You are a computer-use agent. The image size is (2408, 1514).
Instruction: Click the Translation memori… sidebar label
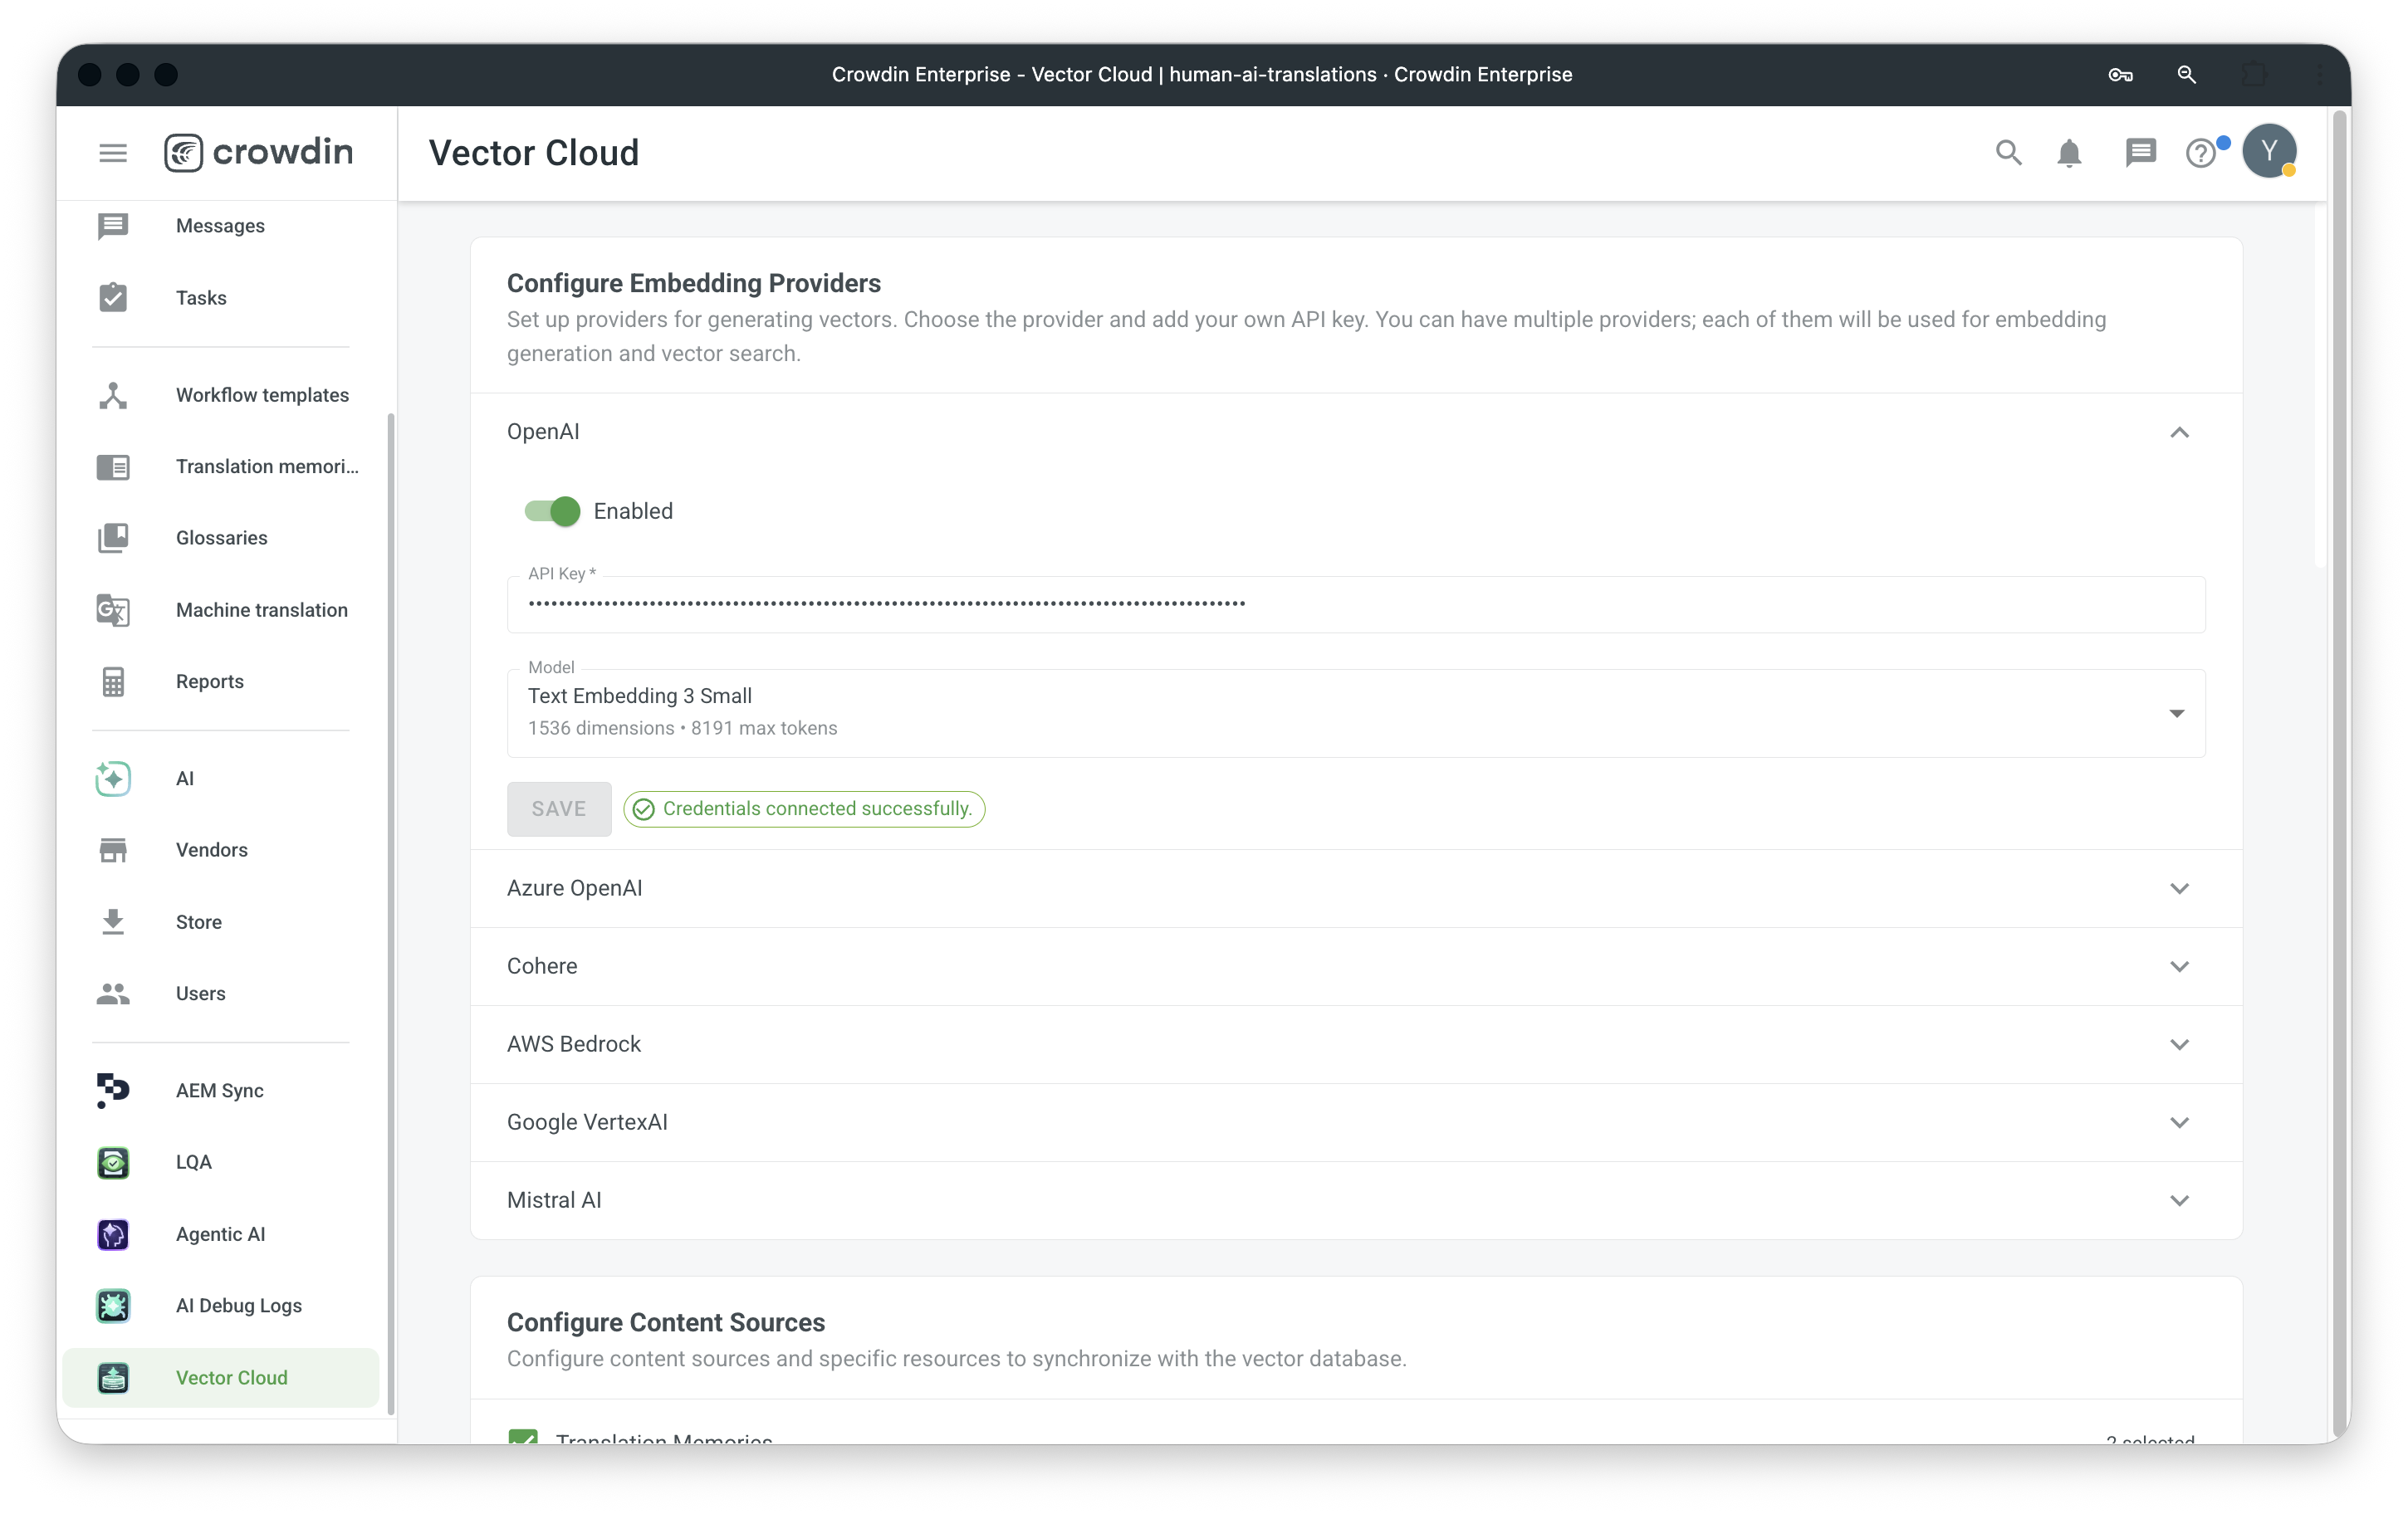[x=267, y=466]
